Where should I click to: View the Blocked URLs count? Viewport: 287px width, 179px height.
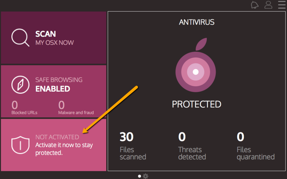[x=24, y=108]
